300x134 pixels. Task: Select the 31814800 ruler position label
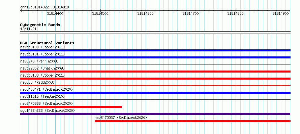(x=236, y=13)
